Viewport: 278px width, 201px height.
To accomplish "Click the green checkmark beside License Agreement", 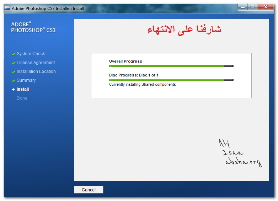I will pyautogui.click(x=13, y=63).
